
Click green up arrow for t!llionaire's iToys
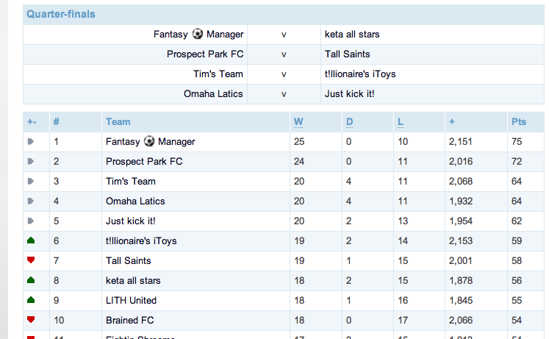(x=31, y=240)
